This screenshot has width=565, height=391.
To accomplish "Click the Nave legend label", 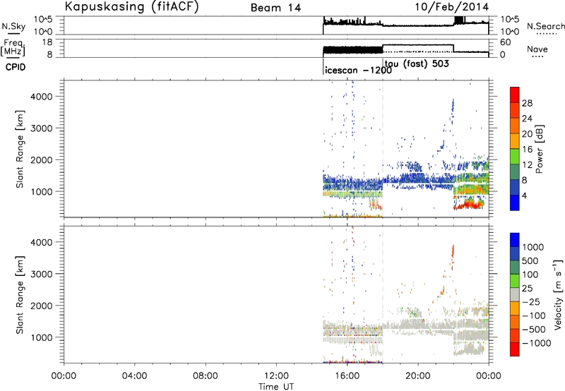I will (537, 49).
